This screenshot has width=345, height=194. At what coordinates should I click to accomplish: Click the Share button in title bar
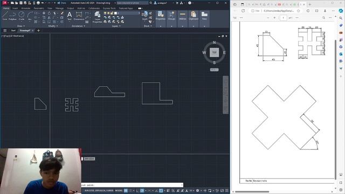point(61,3)
